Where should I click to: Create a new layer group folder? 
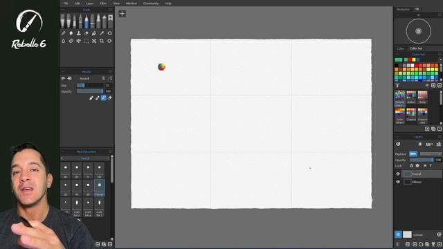pyautogui.click(x=421, y=244)
